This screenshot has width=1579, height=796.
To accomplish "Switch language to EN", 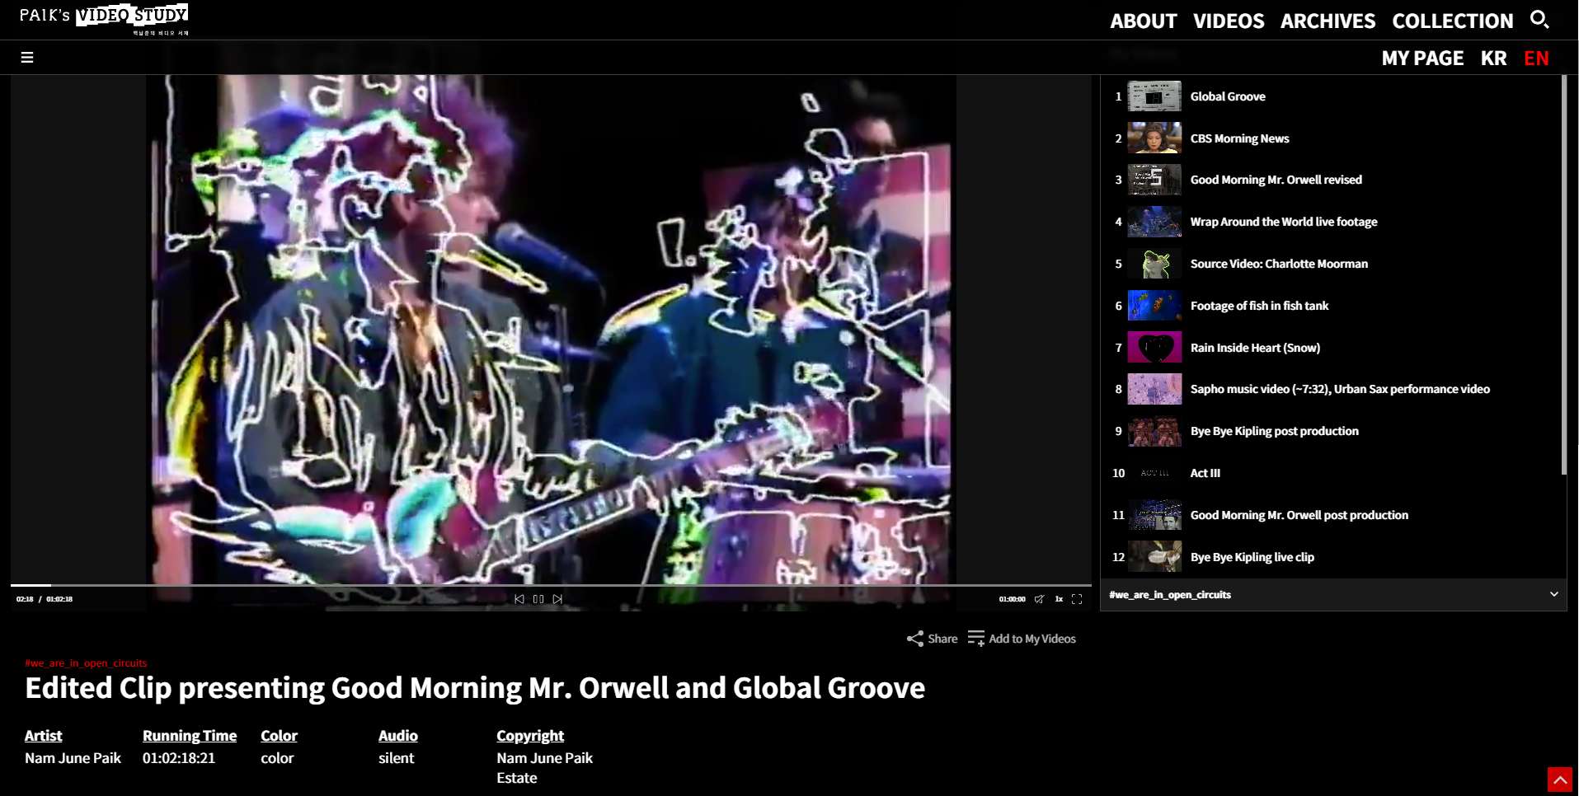I will pos(1536,59).
